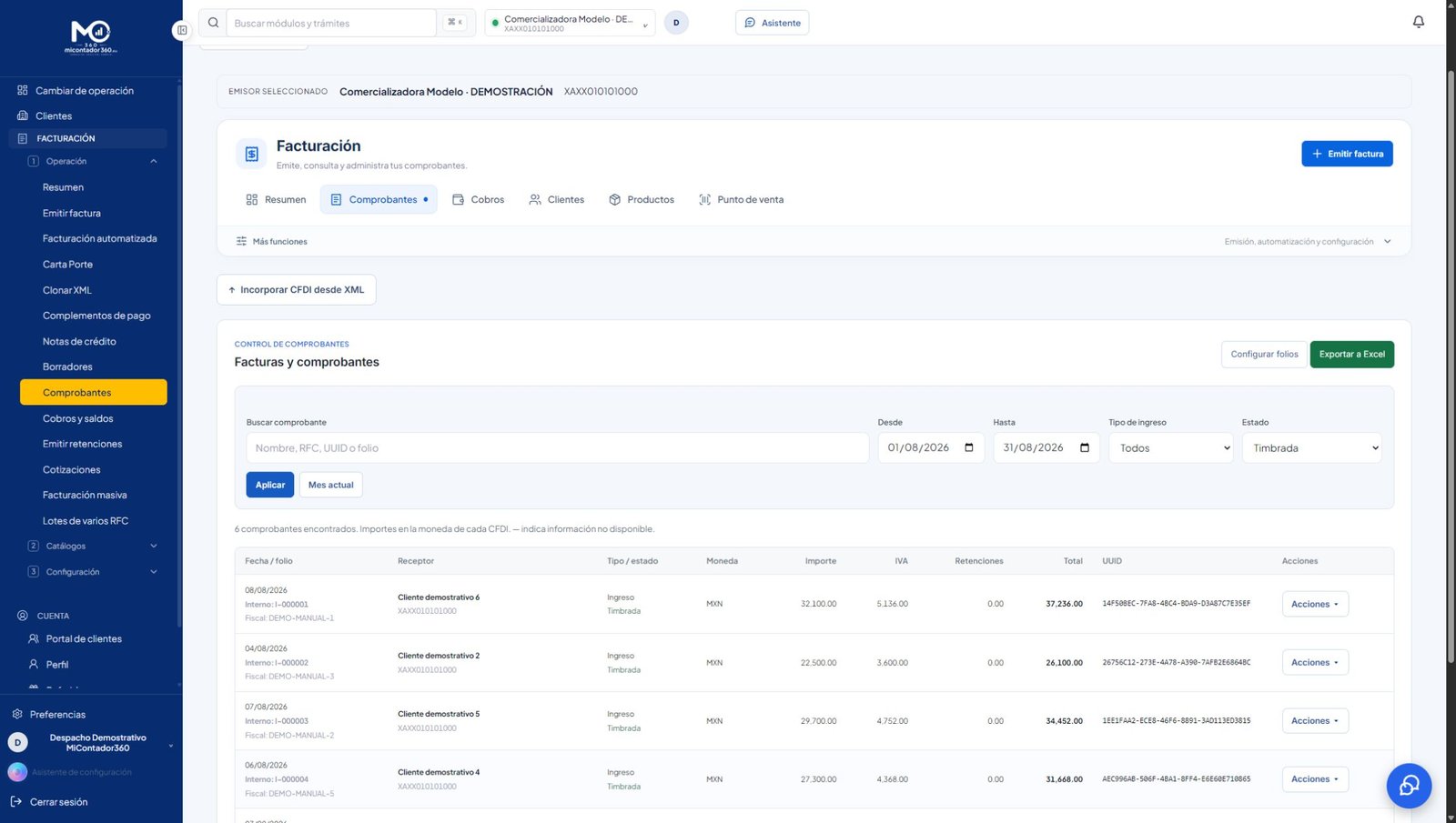1456x823 pixels.
Task: Expand Más funciones panel
Action: [x=814, y=241]
